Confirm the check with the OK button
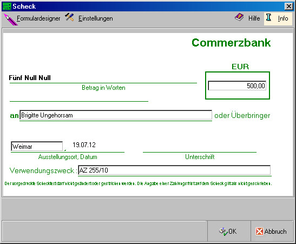 coord(229,231)
